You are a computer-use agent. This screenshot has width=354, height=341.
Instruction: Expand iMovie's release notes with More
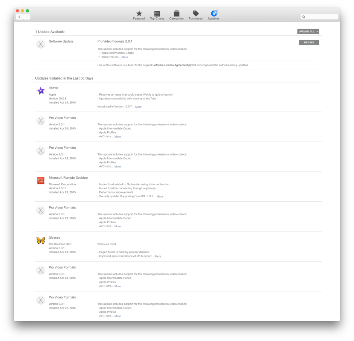tap(138, 107)
